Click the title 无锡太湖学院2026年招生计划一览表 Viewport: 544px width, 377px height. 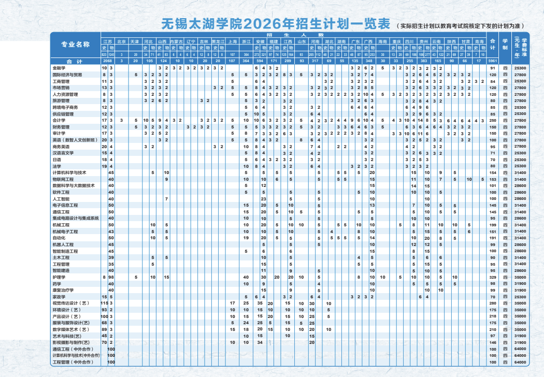tap(276, 24)
